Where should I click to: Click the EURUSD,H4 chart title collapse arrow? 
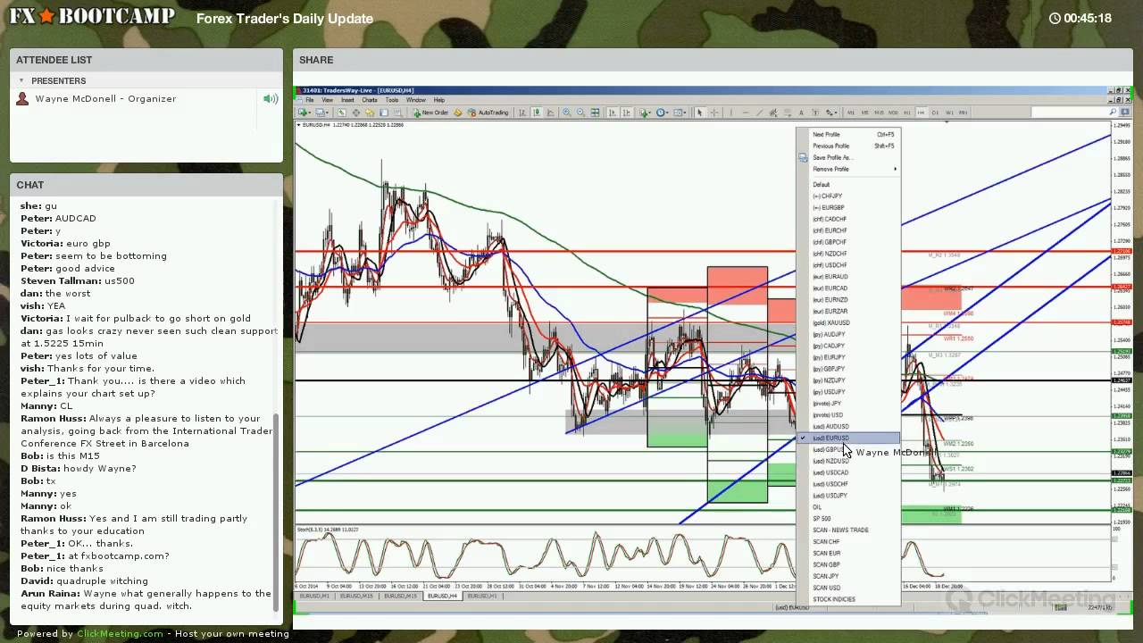(x=298, y=124)
